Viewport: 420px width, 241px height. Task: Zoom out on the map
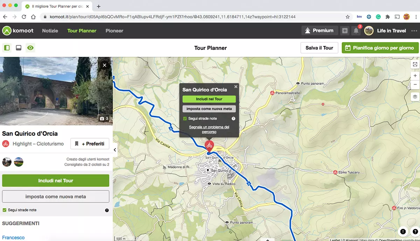coord(415,85)
